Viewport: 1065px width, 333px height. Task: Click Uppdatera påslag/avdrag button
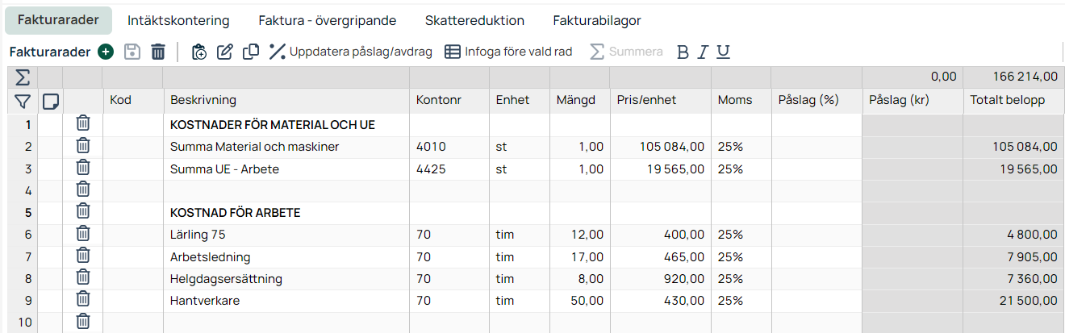click(351, 52)
